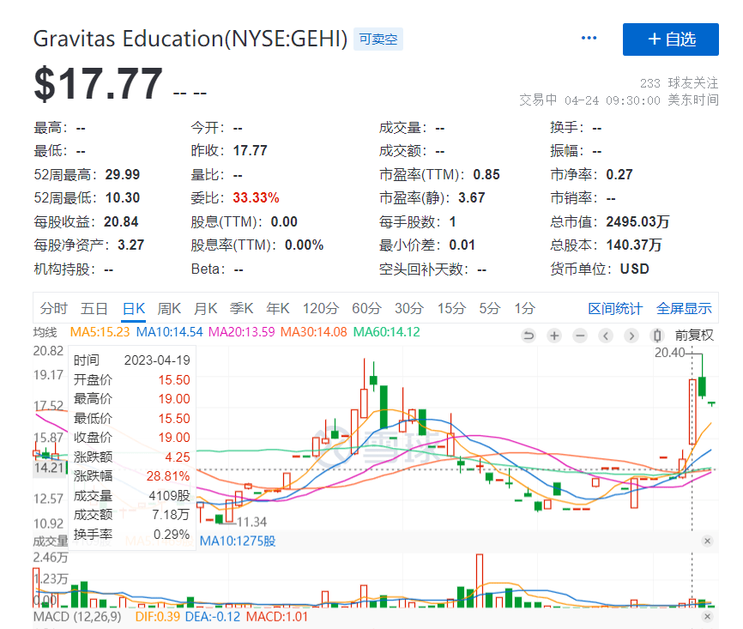743x629 pixels.
Task: Select the 周K weekly chart tab
Action: 170,308
